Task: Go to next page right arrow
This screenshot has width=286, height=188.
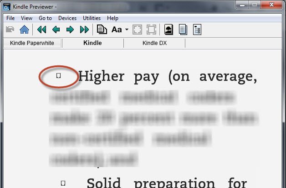Action: [70, 30]
